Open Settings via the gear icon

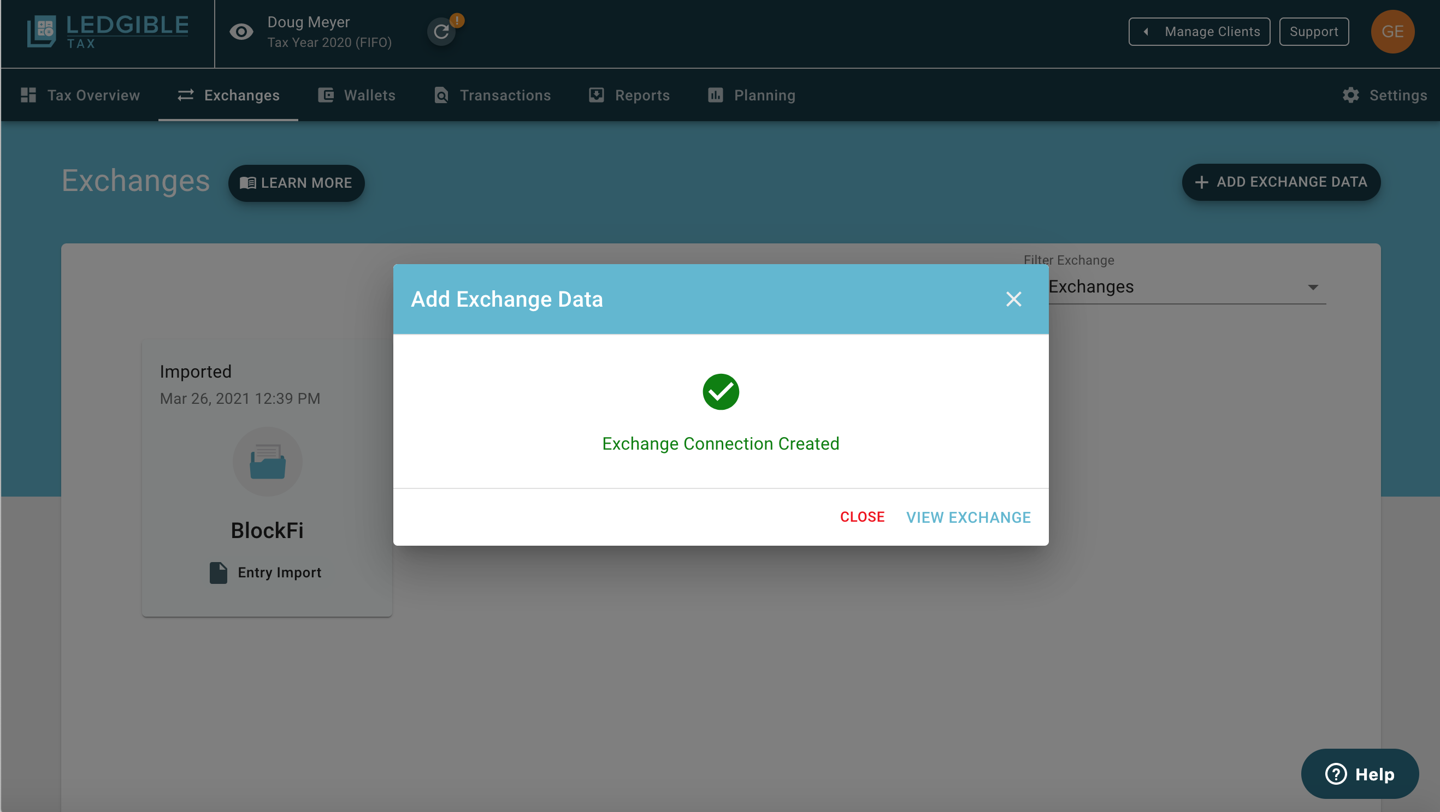pos(1350,95)
